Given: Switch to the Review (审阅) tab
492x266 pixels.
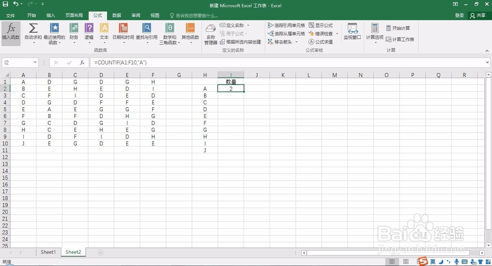Looking at the screenshot, I should 136,15.
